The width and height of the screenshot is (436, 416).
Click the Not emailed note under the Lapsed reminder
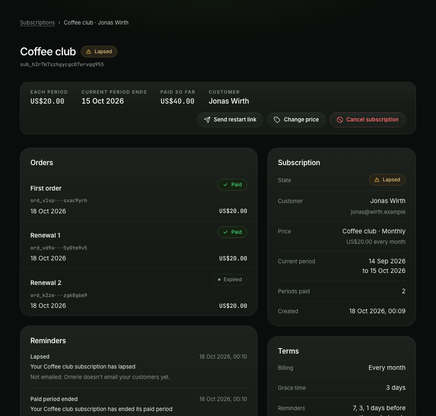[100, 377]
